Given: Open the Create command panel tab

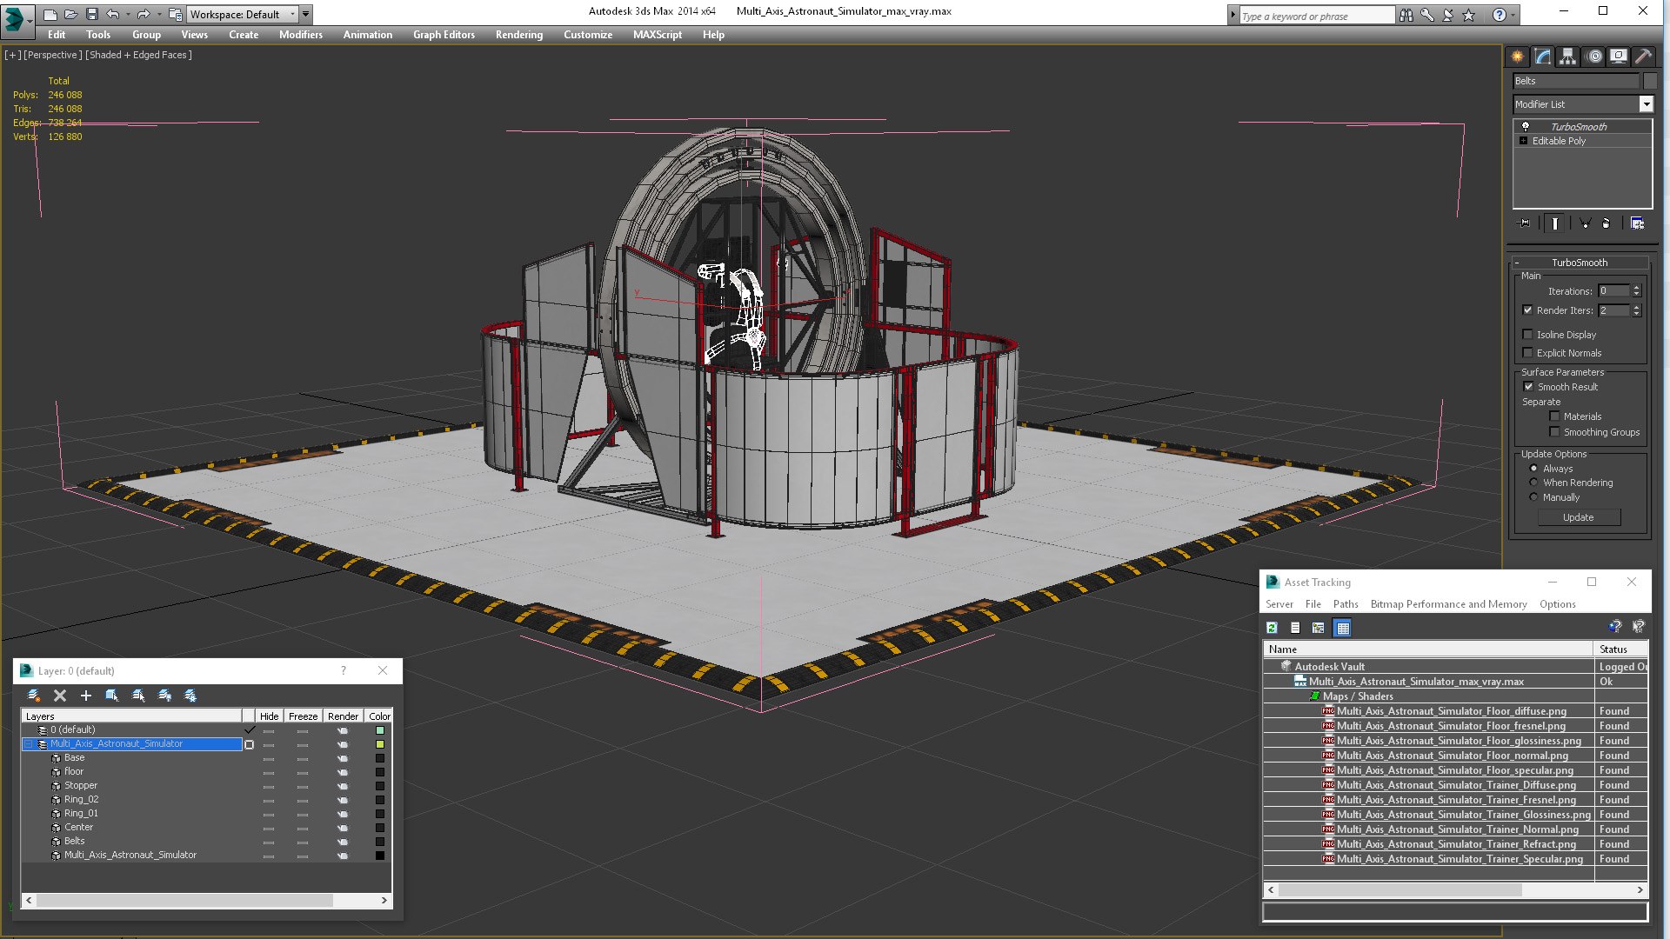Looking at the screenshot, I should pyautogui.click(x=1518, y=57).
